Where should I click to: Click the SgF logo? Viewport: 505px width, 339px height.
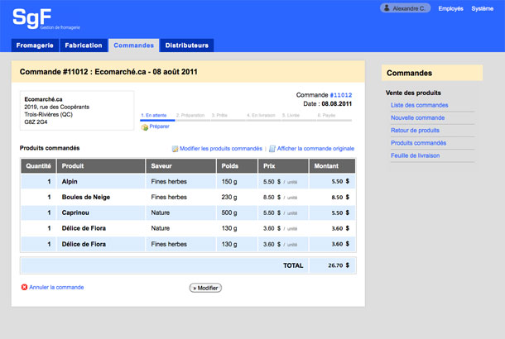[x=32, y=18]
